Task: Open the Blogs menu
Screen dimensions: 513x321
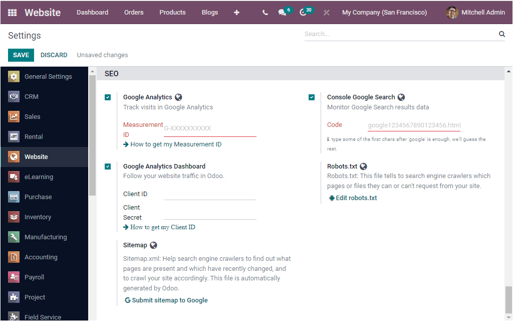Action: 209,12
